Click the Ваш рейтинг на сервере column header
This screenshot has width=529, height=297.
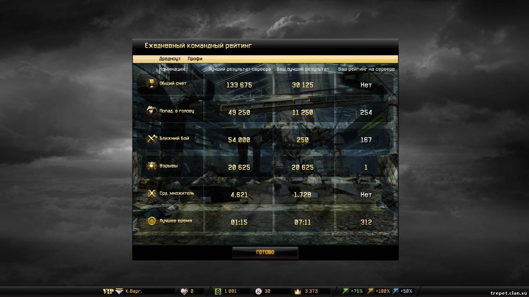click(x=366, y=69)
